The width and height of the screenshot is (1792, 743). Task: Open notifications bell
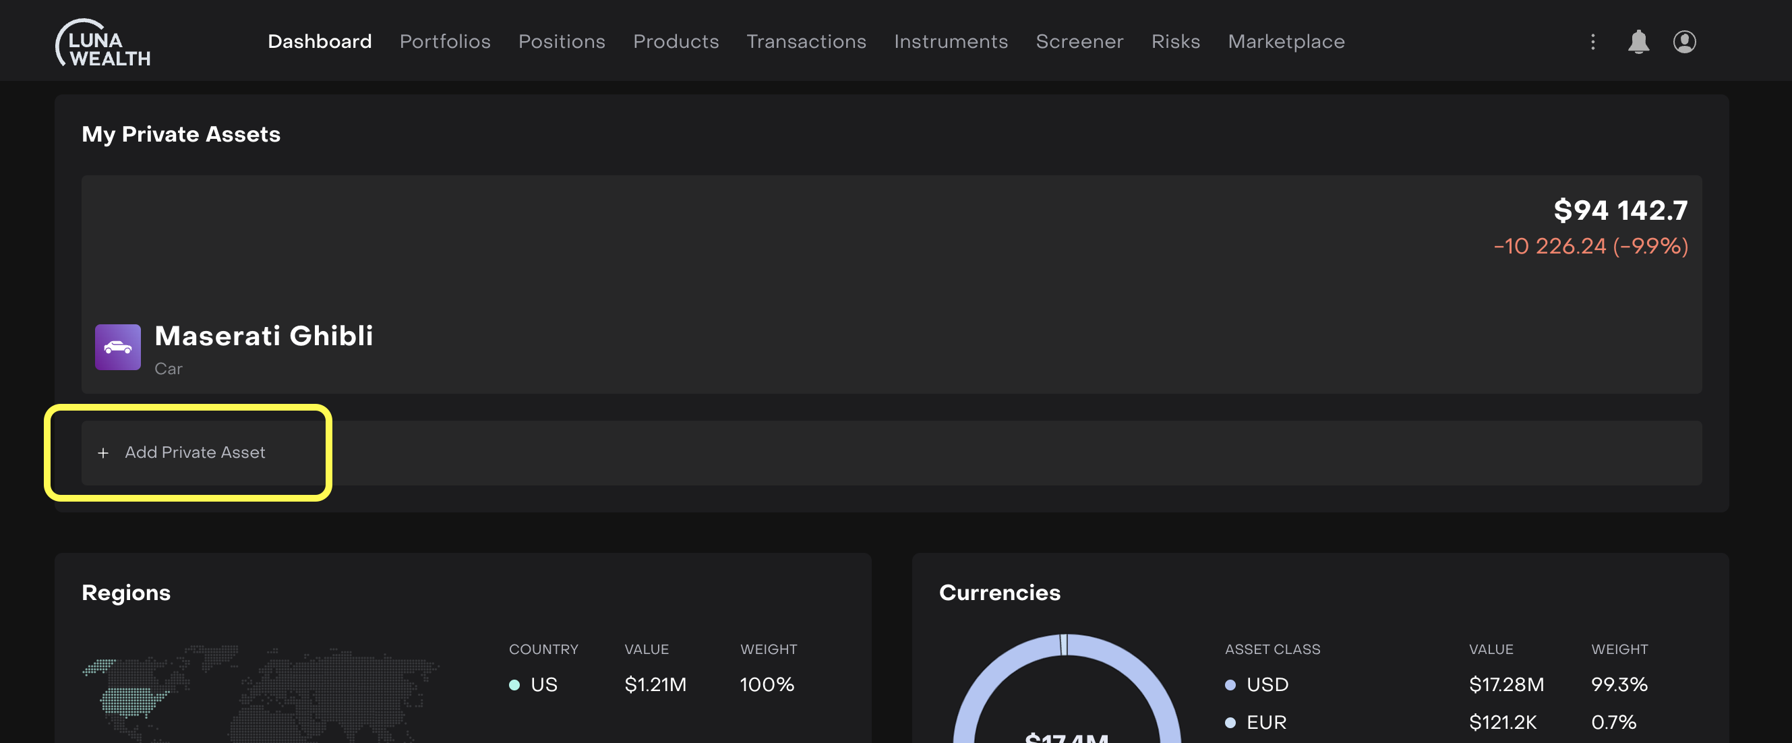point(1638,42)
